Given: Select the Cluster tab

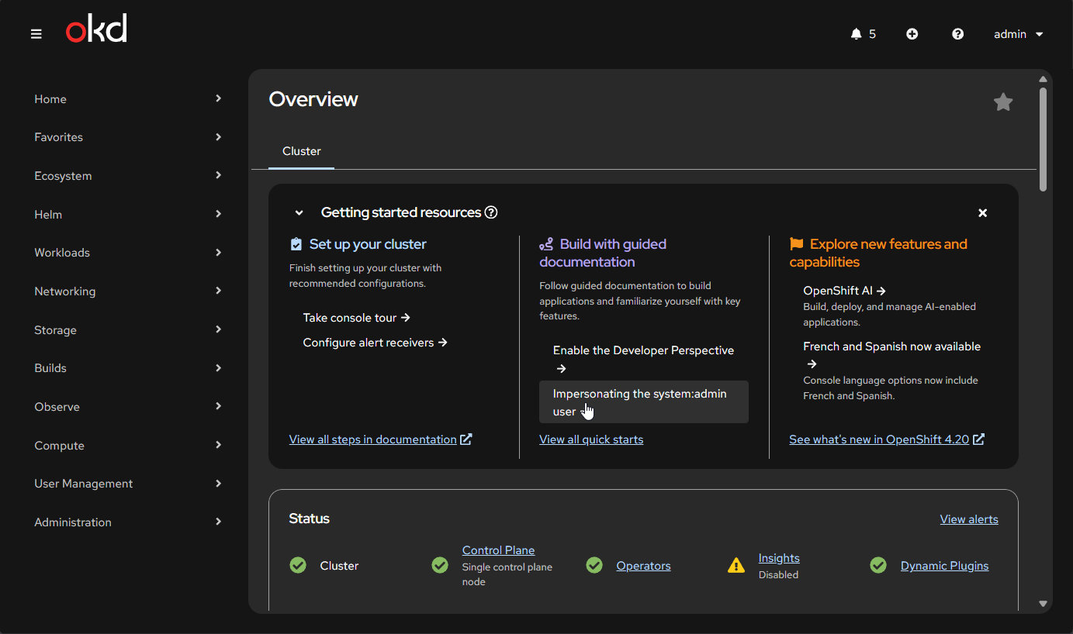Looking at the screenshot, I should coord(301,151).
